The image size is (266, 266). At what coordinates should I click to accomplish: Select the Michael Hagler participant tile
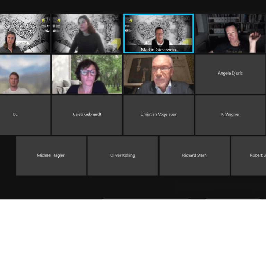(x=51, y=156)
